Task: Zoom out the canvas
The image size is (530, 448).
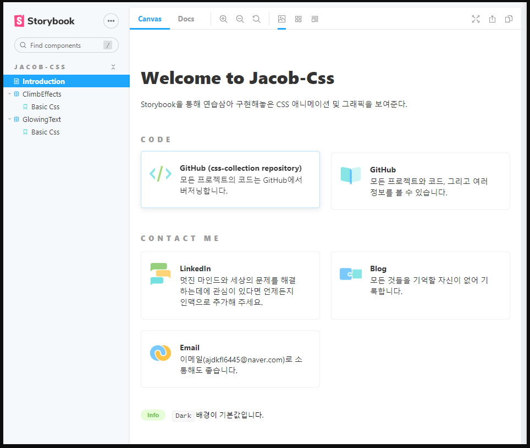Action: pyautogui.click(x=240, y=19)
